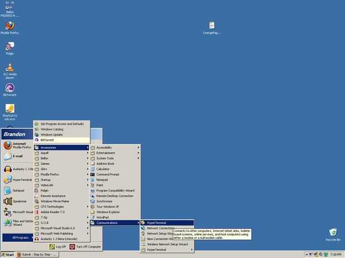Launch Internet Mozilla Firefox in Start menu
Image resolution: width=345 pixels, height=258 pixels.
coord(18,145)
